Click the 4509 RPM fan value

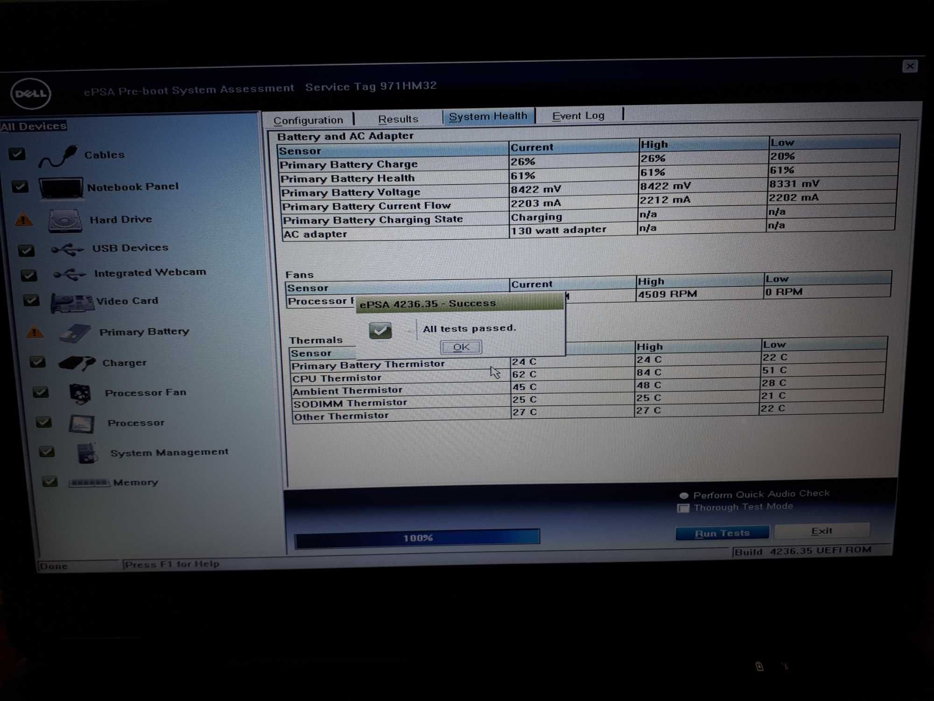(667, 294)
